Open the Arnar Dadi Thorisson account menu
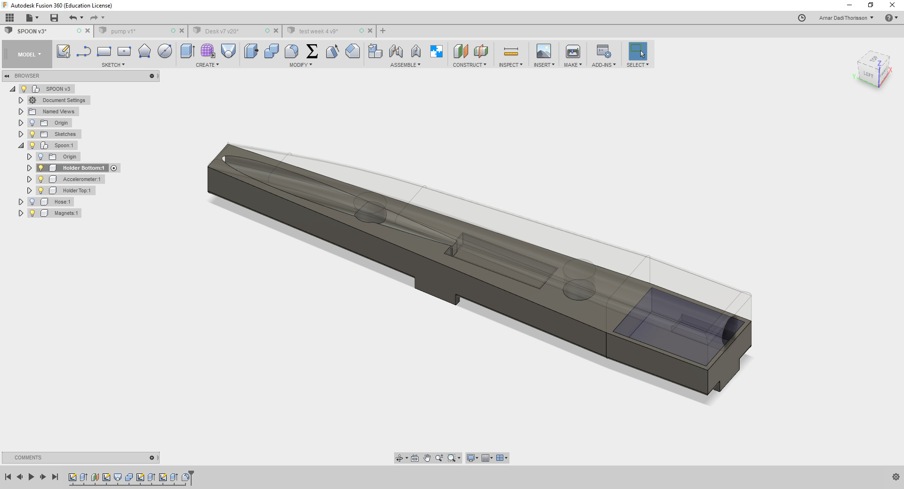The height and width of the screenshot is (489, 904). 846,18
